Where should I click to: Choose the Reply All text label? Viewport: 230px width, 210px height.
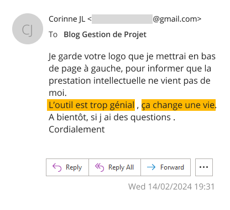121,167
